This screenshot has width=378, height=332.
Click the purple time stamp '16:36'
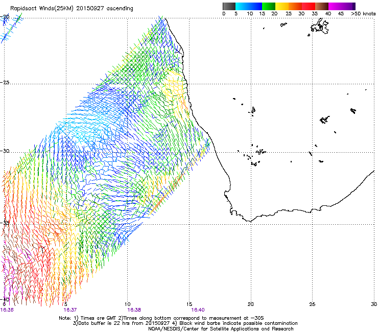click(7, 310)
